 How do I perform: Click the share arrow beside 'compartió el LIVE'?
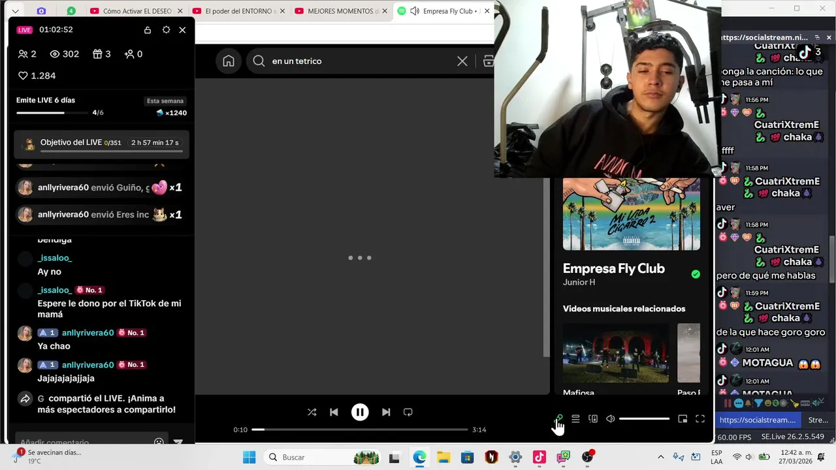(25, 399)
